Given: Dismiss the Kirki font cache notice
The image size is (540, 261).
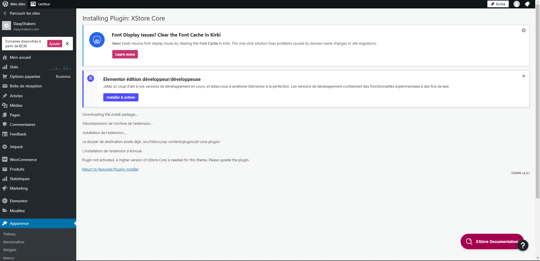Looking at the screenshot, I should tap(523, 30).
